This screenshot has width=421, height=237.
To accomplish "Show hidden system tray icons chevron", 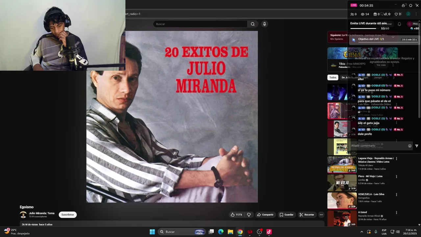I will tap(362, 232).
